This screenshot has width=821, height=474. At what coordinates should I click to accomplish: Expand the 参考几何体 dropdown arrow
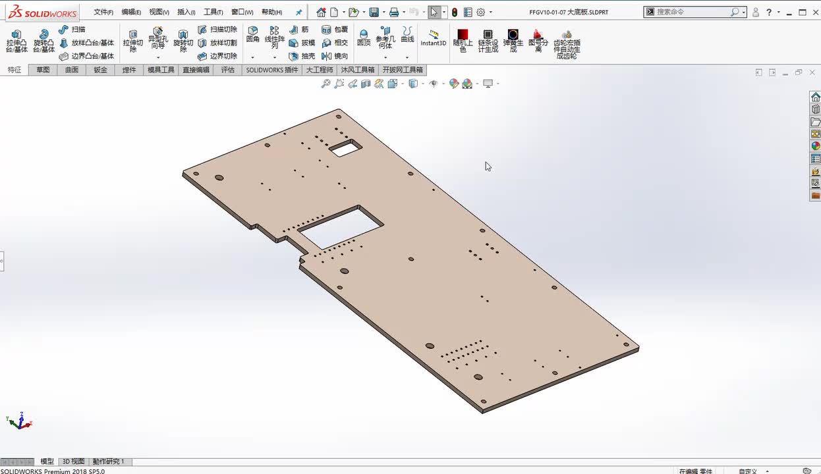point(385,58)
